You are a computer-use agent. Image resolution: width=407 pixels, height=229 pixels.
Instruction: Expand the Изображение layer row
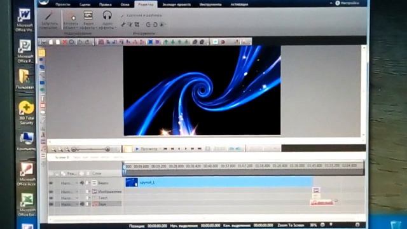point(90,192)
